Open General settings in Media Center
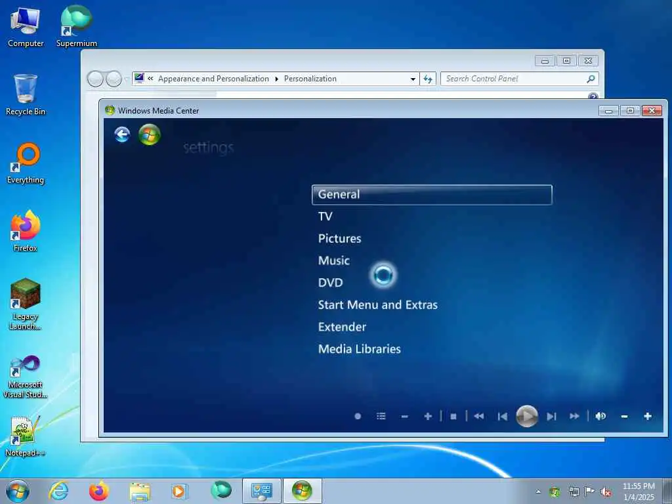Image resolution: width=672 pixels, height=504 pixels. pyautogui.click(x=432, y=194)
